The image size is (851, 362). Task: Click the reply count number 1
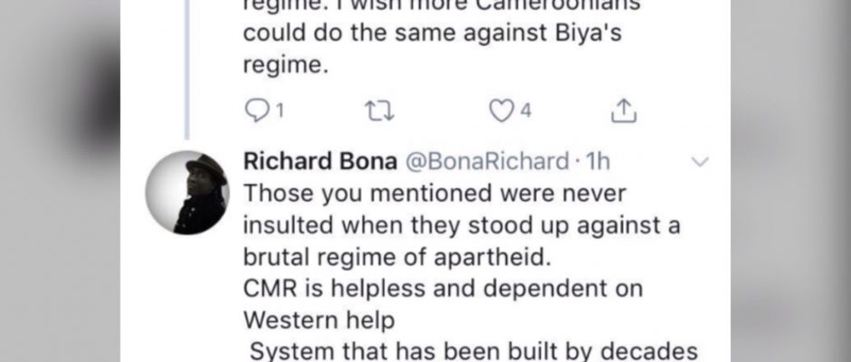280,111
